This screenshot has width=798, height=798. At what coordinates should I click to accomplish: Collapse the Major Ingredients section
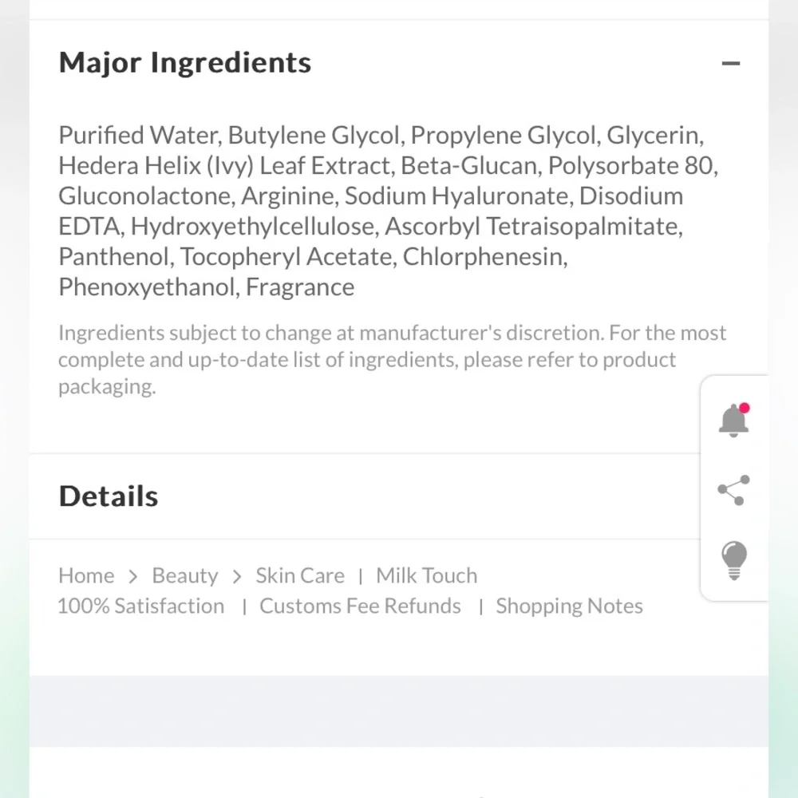[x=730, y=64]
